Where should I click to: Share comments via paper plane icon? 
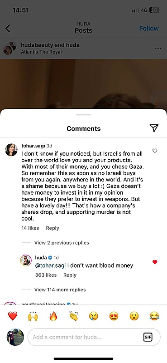tap(154, 128)
